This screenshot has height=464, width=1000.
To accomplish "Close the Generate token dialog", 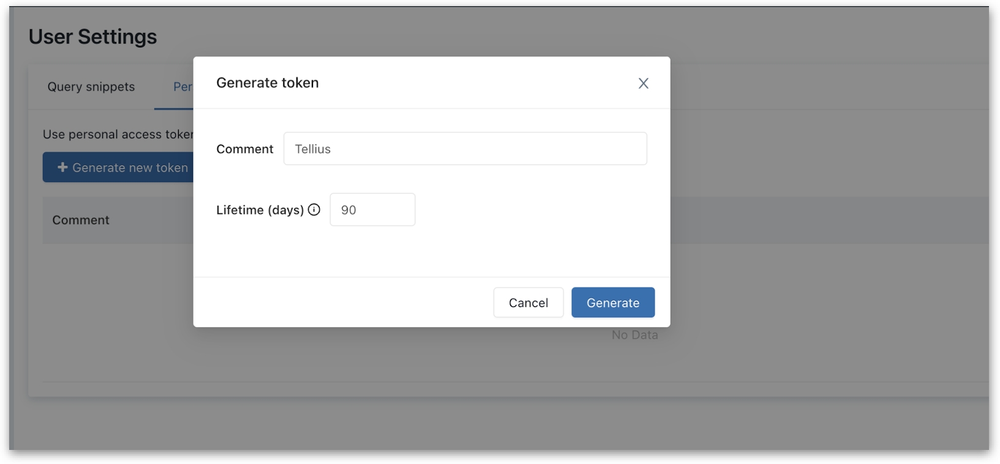I will click(x=643, y=83).
